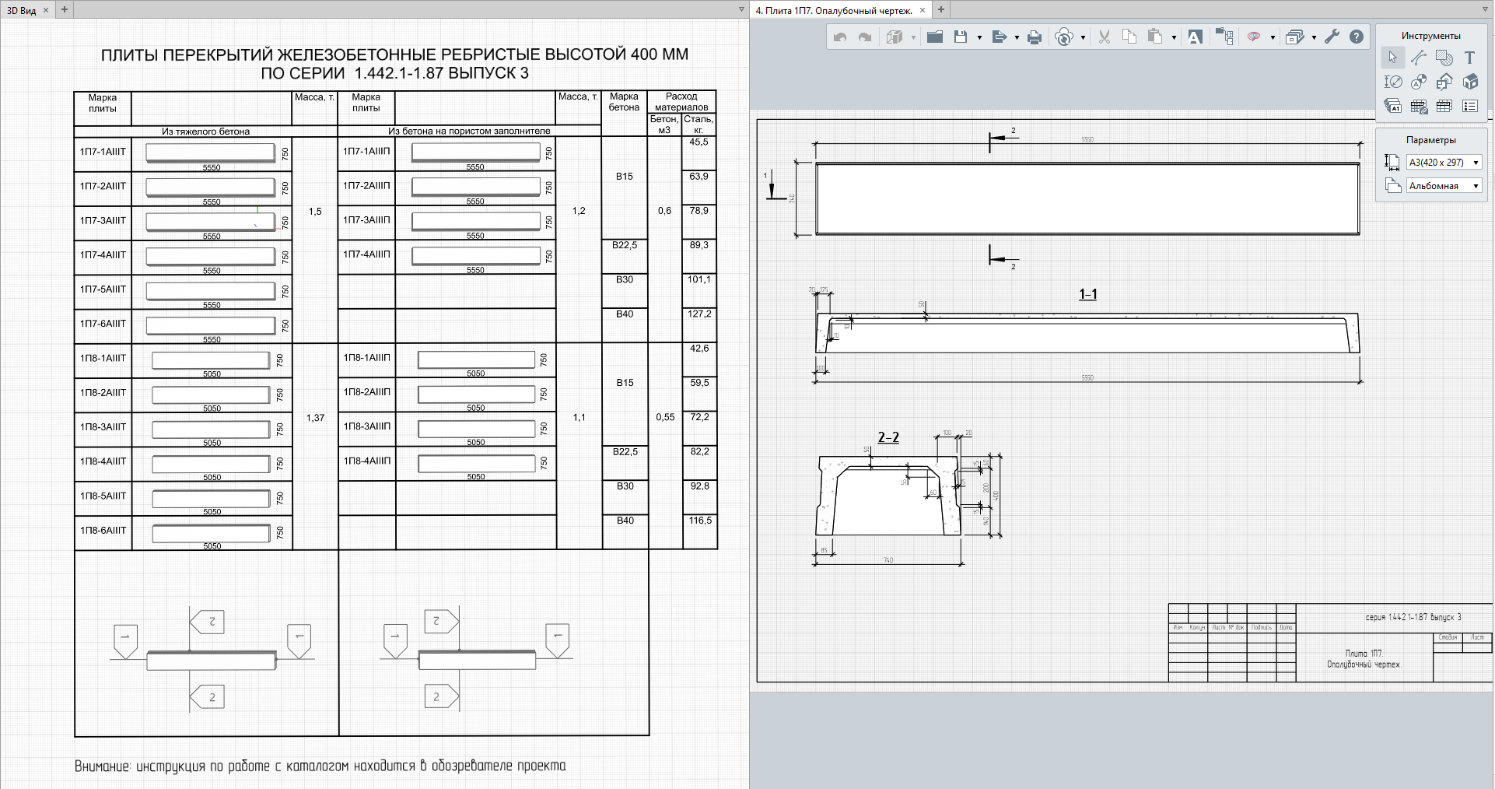Click the text styles letter A icon
Viewport: 1495px width, 789px height.
pos(1195,37)
